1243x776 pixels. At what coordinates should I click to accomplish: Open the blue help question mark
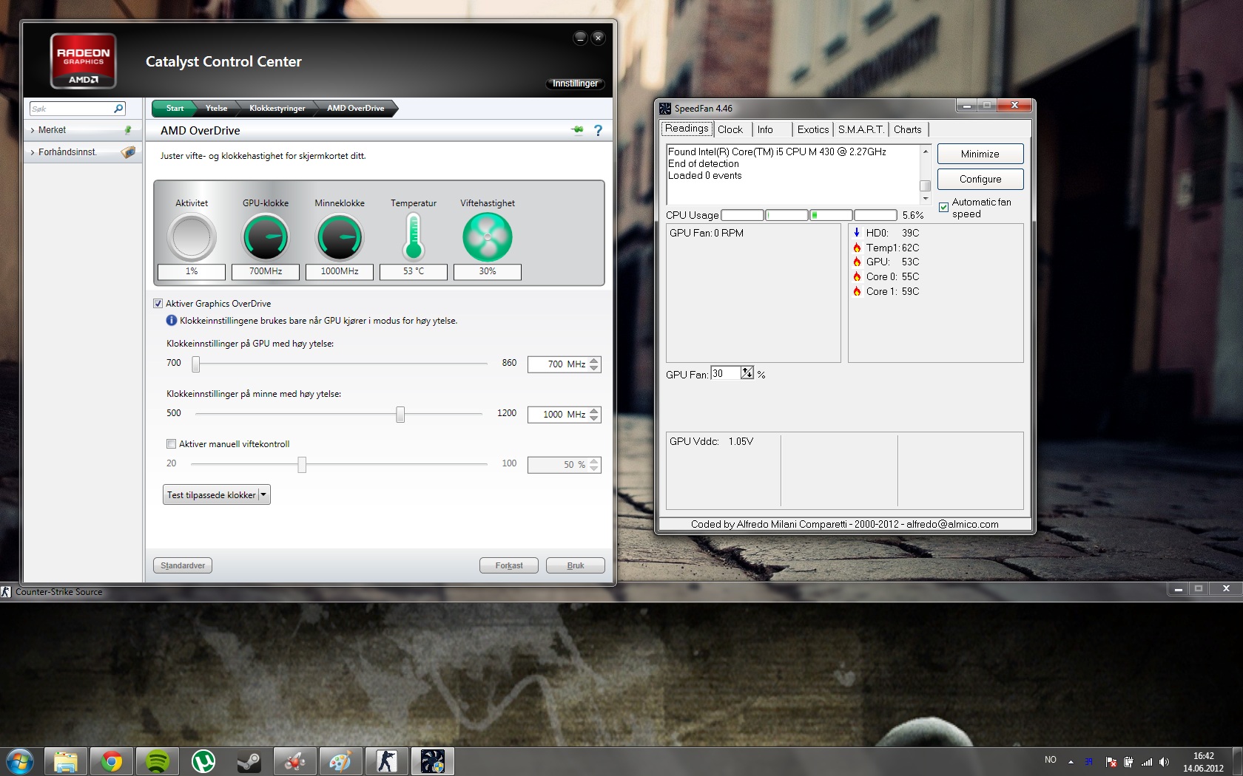tap(598, 130)
